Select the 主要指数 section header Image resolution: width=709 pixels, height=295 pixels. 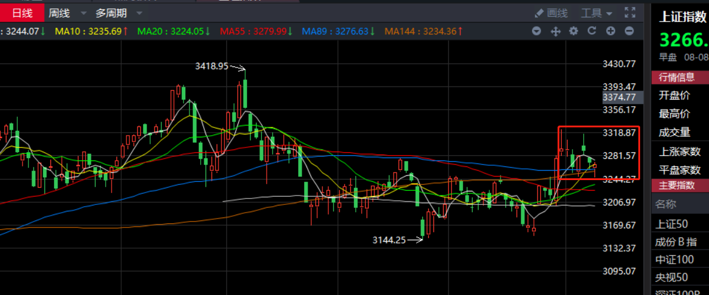pos(678,185)
